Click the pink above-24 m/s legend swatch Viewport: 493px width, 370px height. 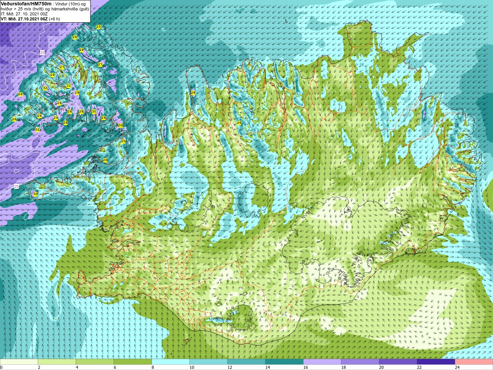coord(474,362)
